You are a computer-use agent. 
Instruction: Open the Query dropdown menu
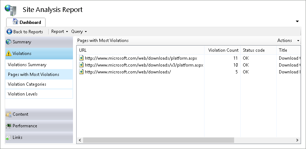tap(79, 32)
